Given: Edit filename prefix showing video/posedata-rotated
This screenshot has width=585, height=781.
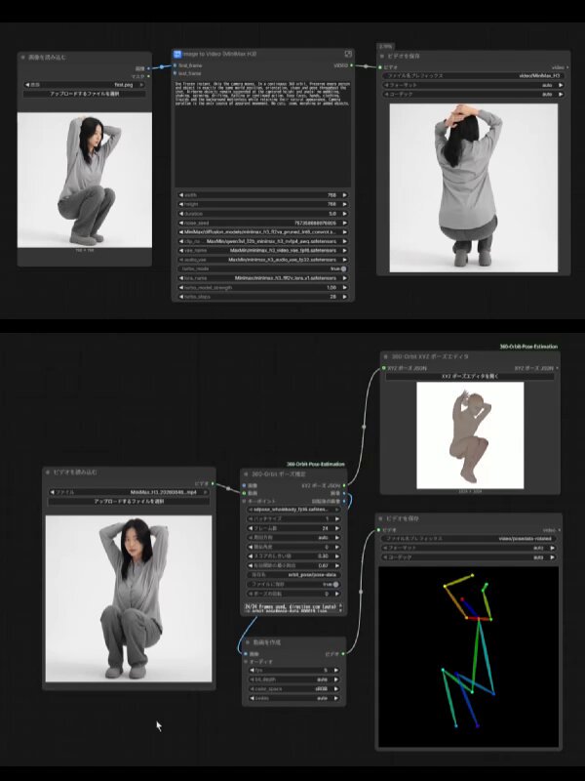Looking at the screenshot, I should coord(469,539).
